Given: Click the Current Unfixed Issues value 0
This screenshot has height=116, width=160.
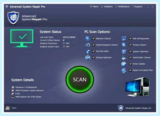Looking at the screenshot, I should [63, 40].
